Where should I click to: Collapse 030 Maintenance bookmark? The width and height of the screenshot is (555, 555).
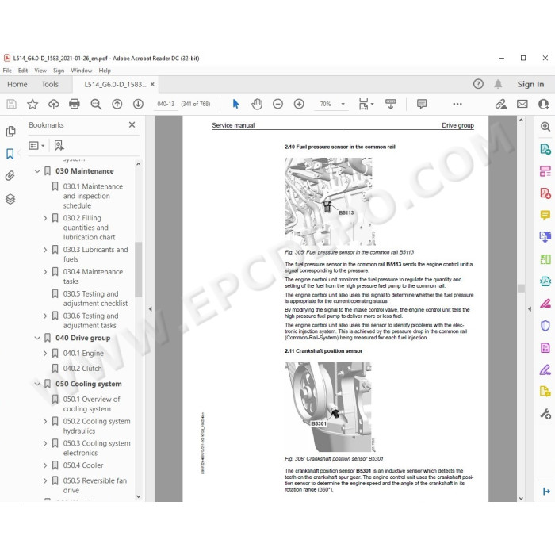tap(37, 171)
